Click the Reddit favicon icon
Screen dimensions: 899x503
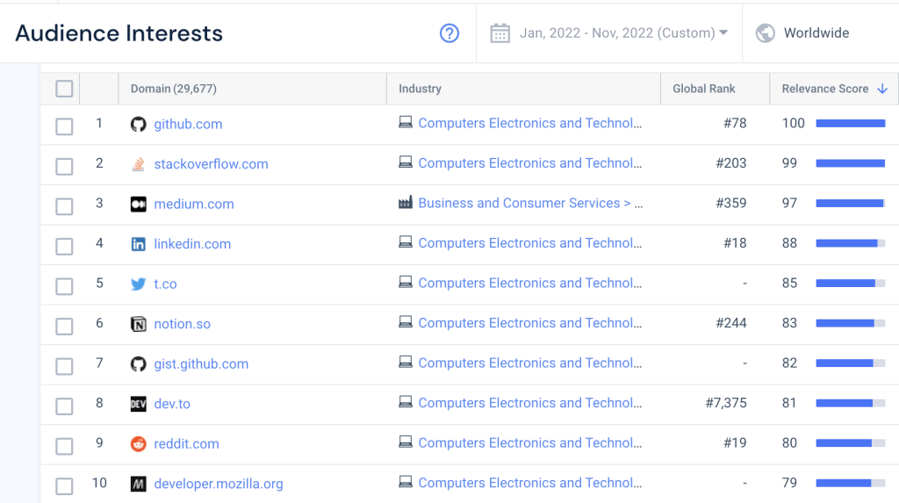[x=138, y=444]
